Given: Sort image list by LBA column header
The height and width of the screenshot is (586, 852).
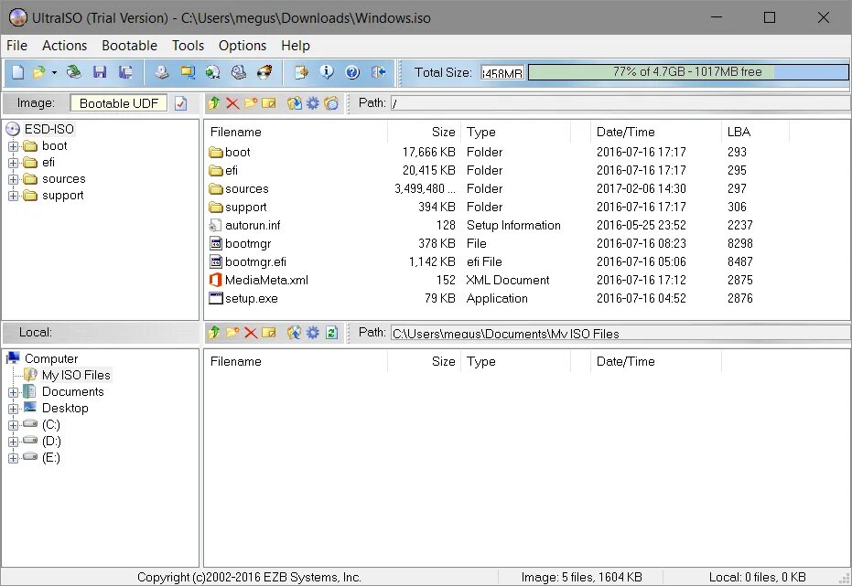Looking at the screenshot, I should [755, 132].
